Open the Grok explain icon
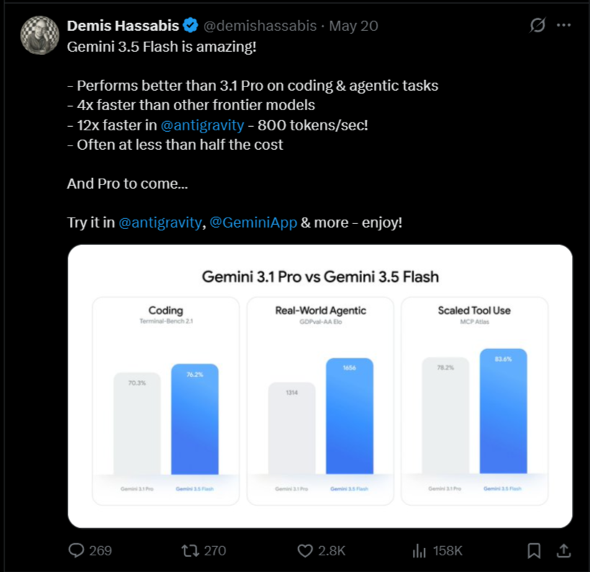 coord(537,25)
